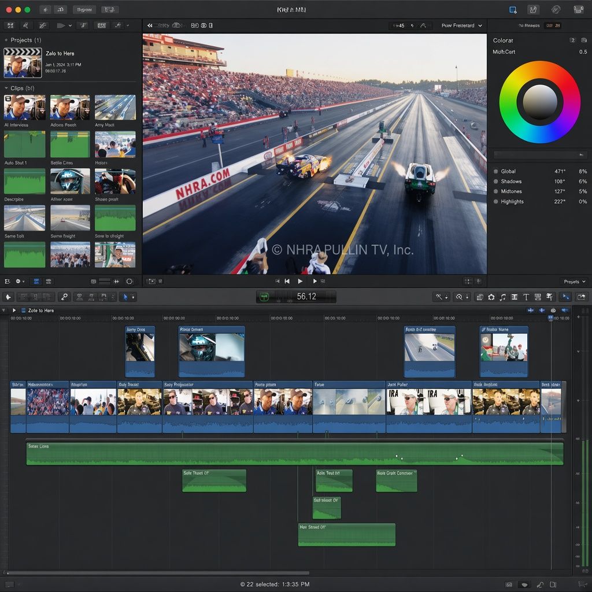Play the viewer video

point(300,282)
